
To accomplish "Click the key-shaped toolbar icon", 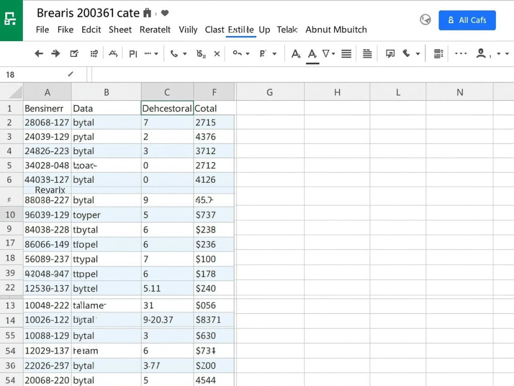I will click(x=237, y=53).
